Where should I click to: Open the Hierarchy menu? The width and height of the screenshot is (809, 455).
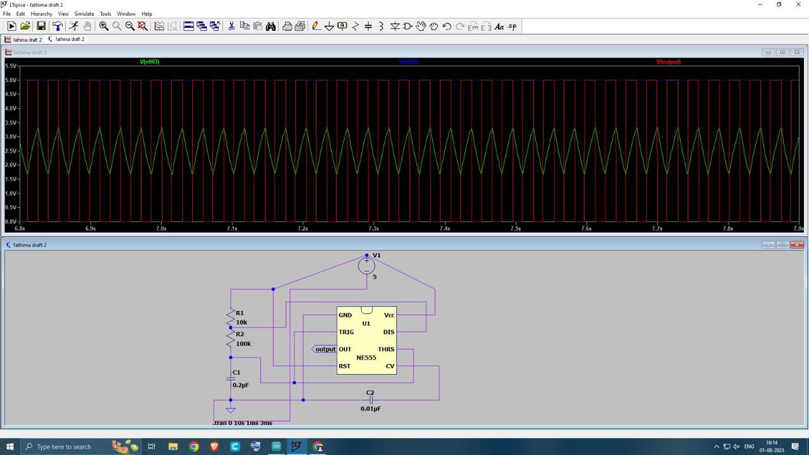click(x=42, y=13)
